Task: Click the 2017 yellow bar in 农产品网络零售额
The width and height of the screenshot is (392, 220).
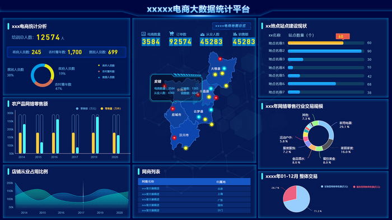Action: click(73, 143)
